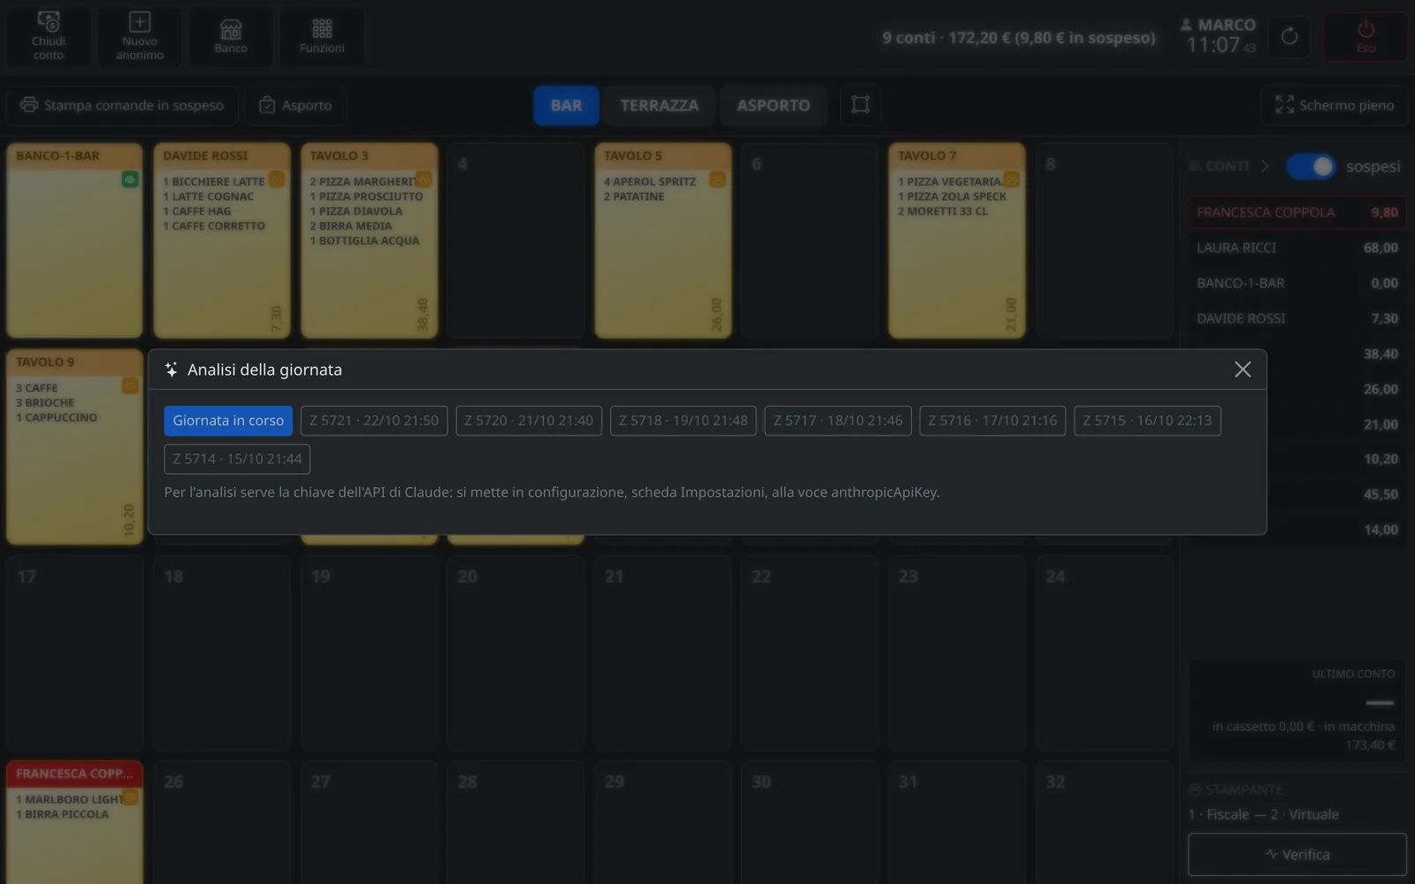Click the MARCO user label
This screenshot has width=1415, height=884.
tap(1218, 25)
